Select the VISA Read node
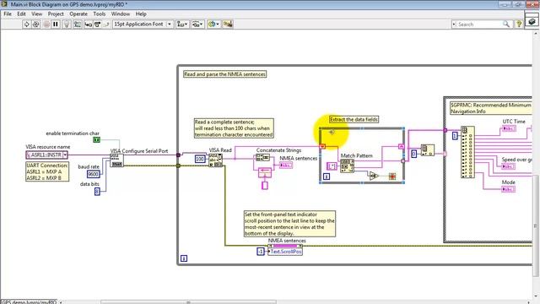This screenshot has width=540, height=304. 216,160
